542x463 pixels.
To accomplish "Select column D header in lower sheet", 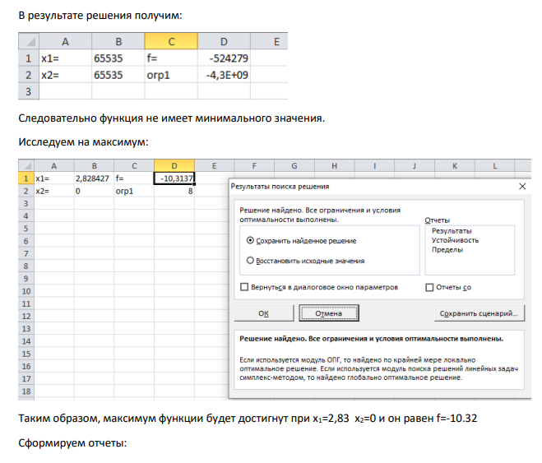I will point(174,166).
